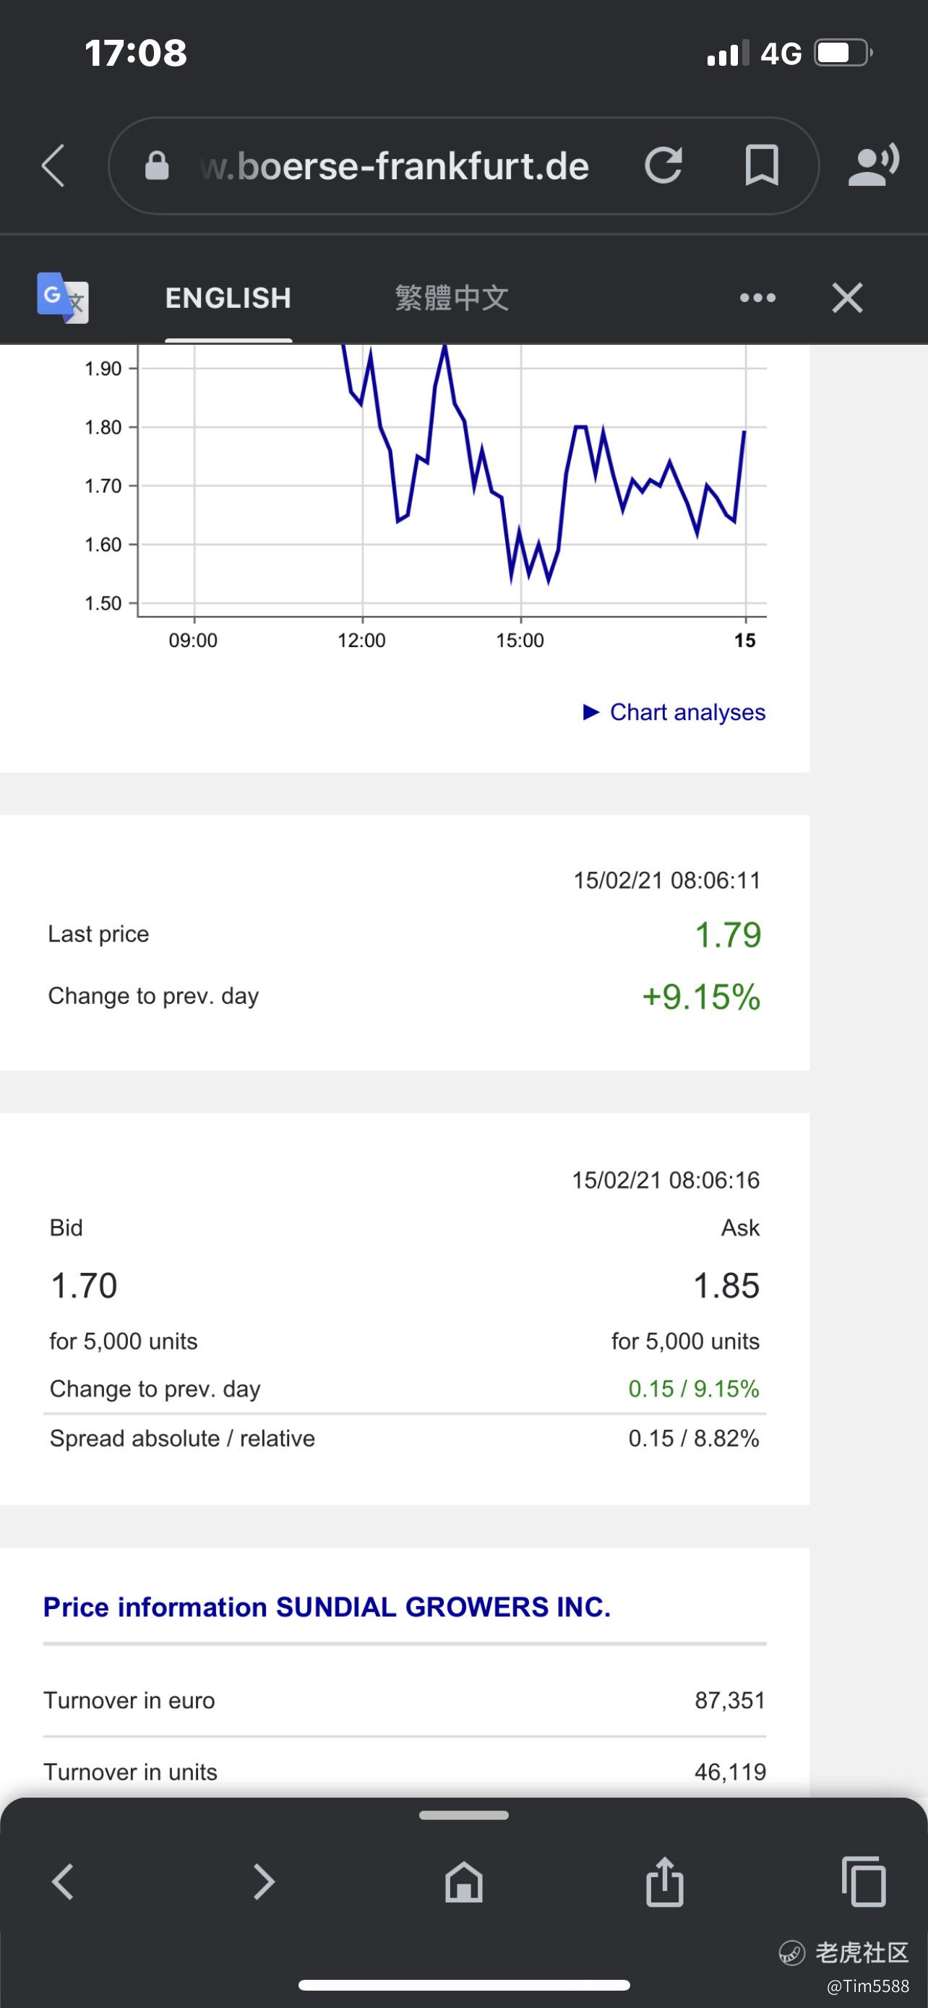Go forward with bottom toolbar arrow
The width and height of the screenshot is (928, 2008).
(263, 1882)
